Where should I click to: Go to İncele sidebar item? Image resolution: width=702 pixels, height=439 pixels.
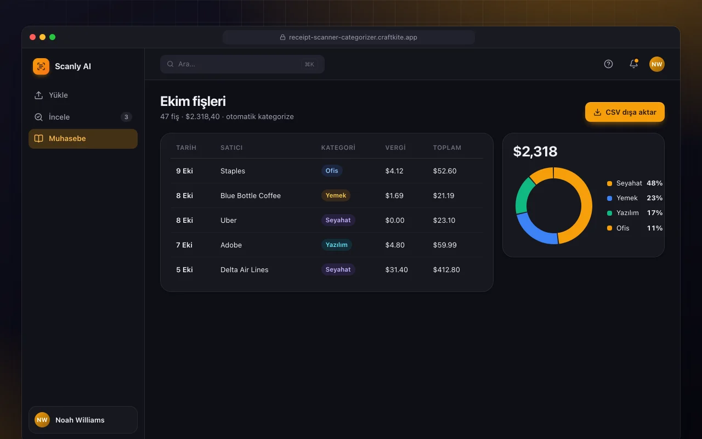coord(83,117)
